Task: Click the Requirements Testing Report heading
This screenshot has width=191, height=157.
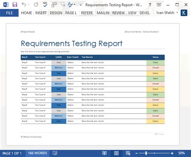Action: 72,43
